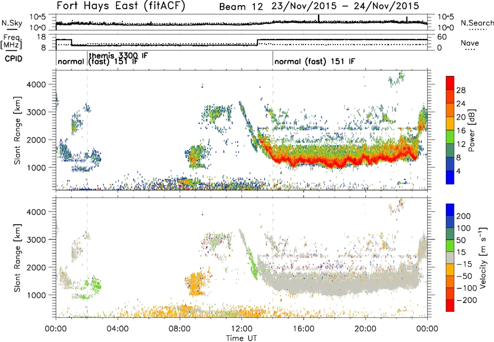Pick the red bottom segment of Velocity colorbar
This screenshot has width=494, height=342.
click(450, 306)
